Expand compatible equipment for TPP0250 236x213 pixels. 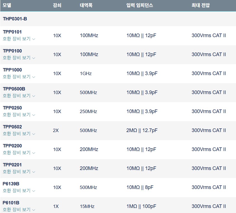pyautogui.click(x=19, y=115)
